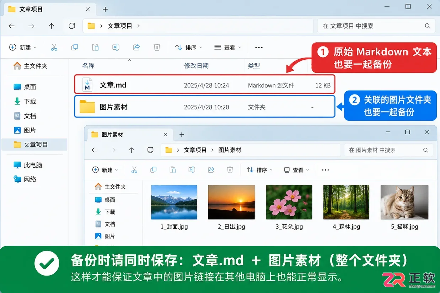The width and height of the screenshot is (440, 293).
Task: Click Cut scissors icon in 图片素材 toolbar
Action: [134, 170]
